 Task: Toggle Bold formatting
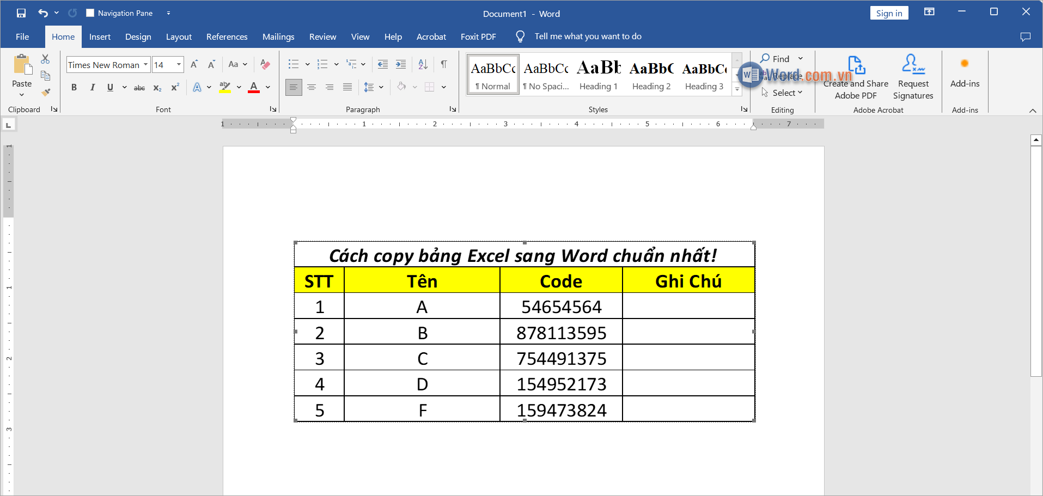click(x=74, y=88)
